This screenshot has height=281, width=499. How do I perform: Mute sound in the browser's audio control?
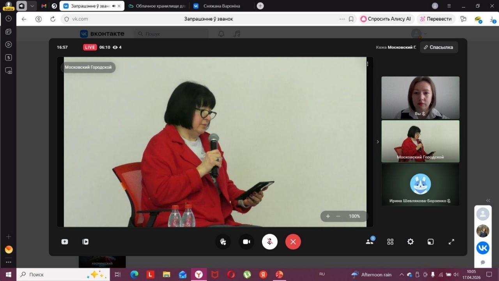tap(22, 6)
